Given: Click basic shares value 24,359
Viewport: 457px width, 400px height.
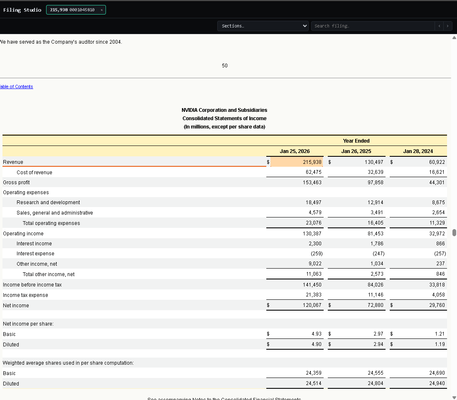Looking at the screenshot, I should click(313, 373).
